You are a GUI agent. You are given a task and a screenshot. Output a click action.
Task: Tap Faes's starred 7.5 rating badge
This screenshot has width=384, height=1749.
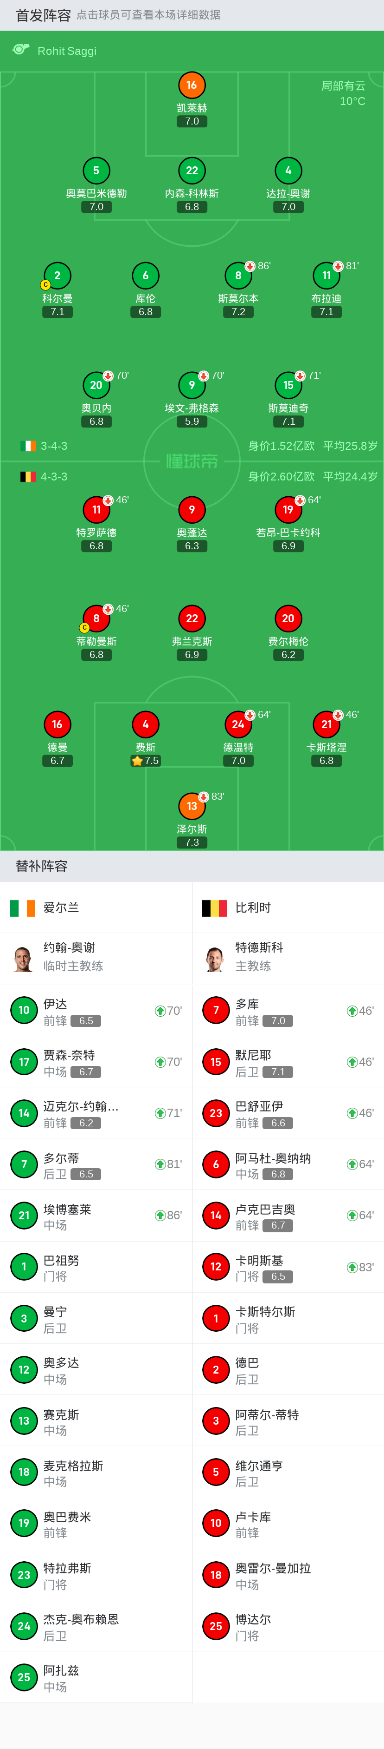146,761
